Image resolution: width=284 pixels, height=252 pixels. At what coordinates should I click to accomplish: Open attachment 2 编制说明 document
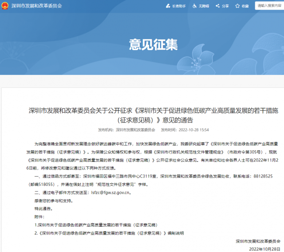point(109,232)
